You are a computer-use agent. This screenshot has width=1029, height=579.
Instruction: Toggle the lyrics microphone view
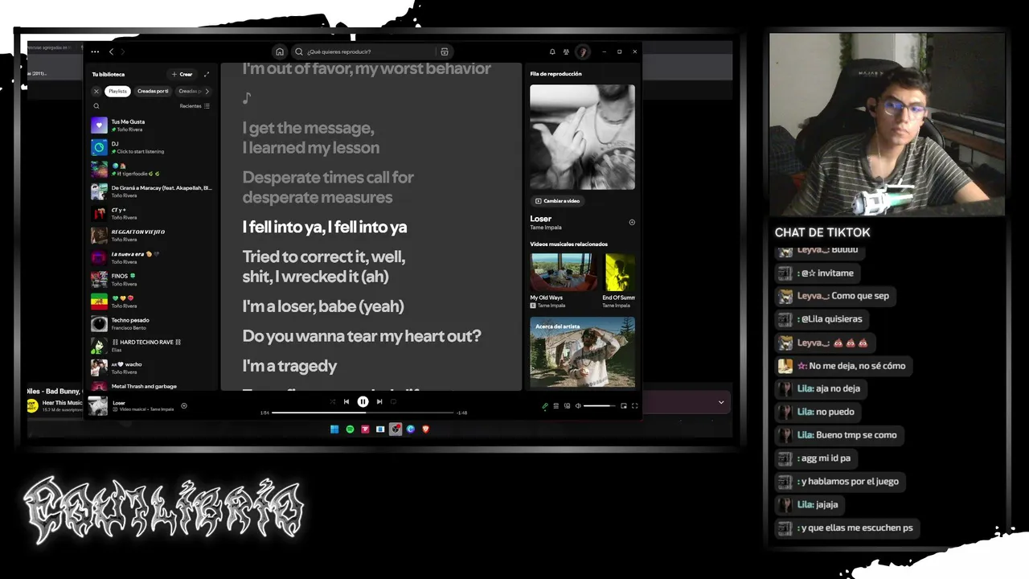[x=544, y=406]
